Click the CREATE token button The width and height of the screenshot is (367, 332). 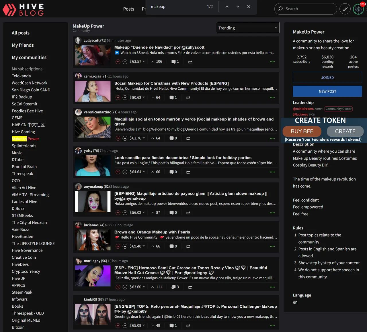345,131
